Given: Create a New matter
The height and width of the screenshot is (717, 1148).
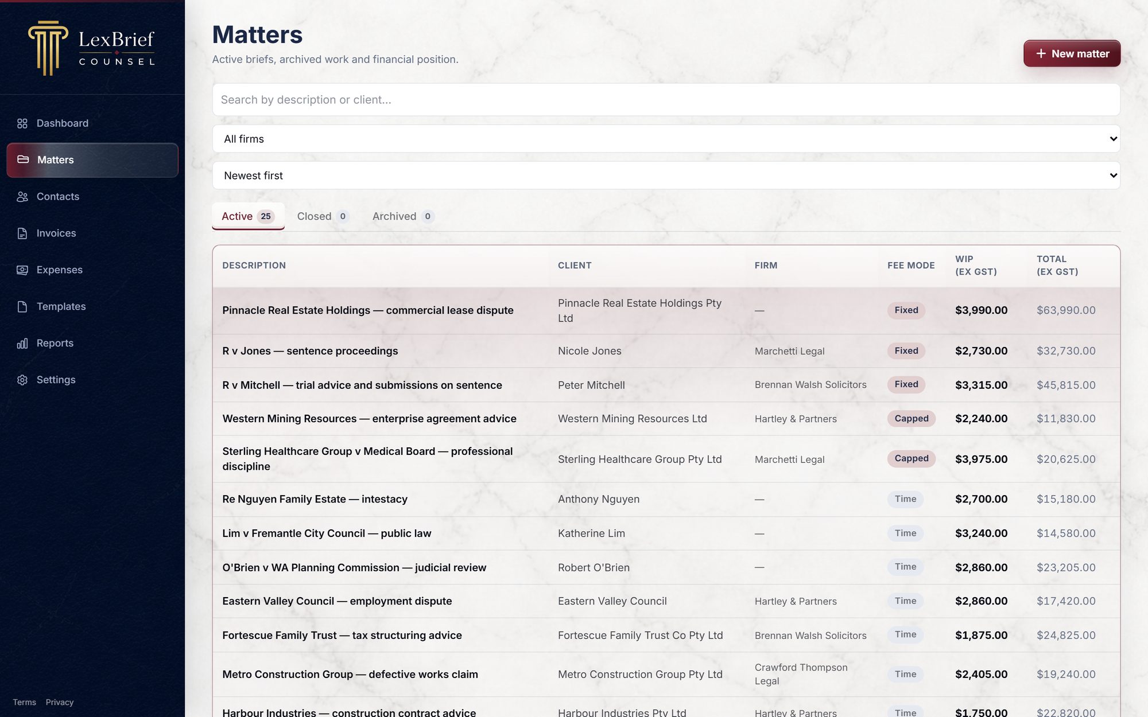Looking at the screenshot, I should pos(1072,53).
